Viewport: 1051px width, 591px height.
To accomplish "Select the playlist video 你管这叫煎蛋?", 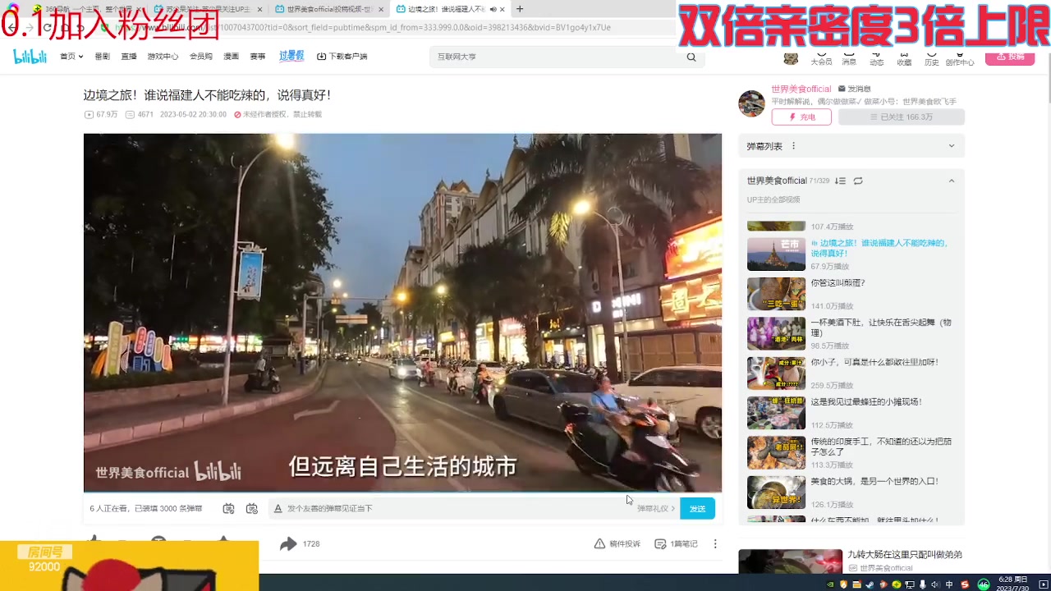I will click(x=838, y=282).
